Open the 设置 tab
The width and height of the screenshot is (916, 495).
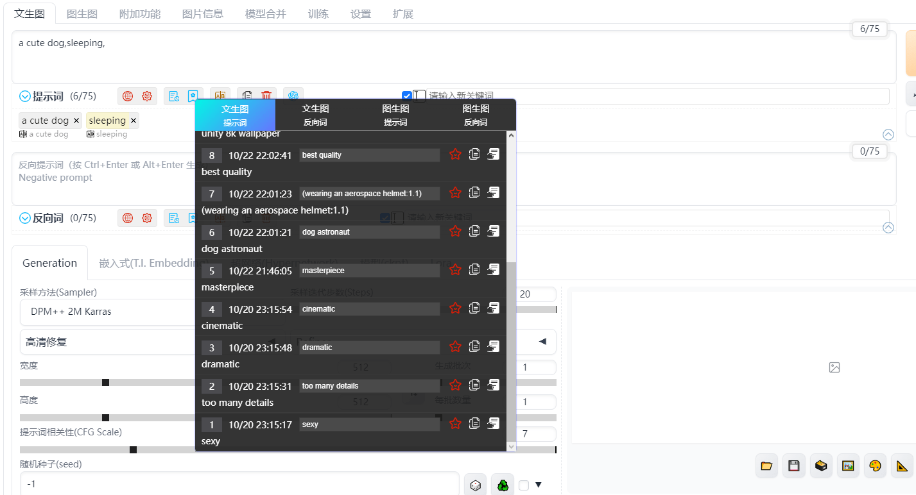[x=361, y=13]
